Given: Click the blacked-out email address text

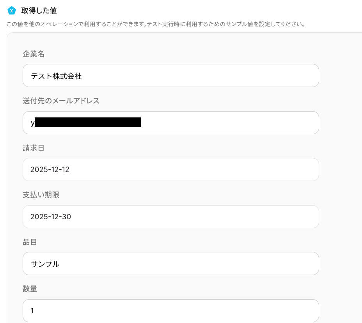Looking at the screenshot, I should pos(87,123).
